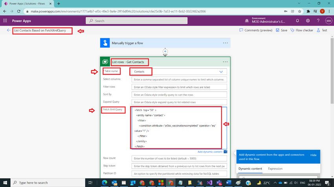Bookmark this page with star icon

pyautogui.click(x=300, y=11)
